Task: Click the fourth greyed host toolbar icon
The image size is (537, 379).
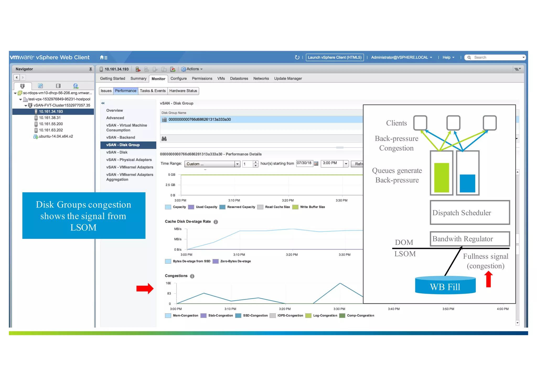Action: point(164,69)
